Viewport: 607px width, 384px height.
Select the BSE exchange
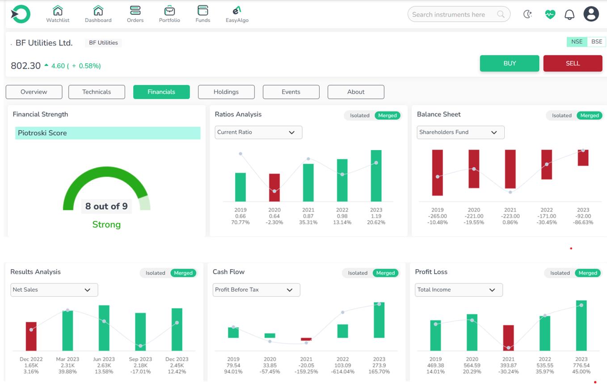[x=597, y=42]
